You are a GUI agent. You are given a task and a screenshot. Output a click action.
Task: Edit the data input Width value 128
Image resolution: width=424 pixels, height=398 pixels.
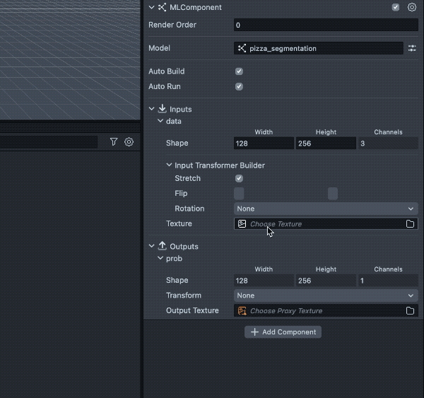click(264, 143)
